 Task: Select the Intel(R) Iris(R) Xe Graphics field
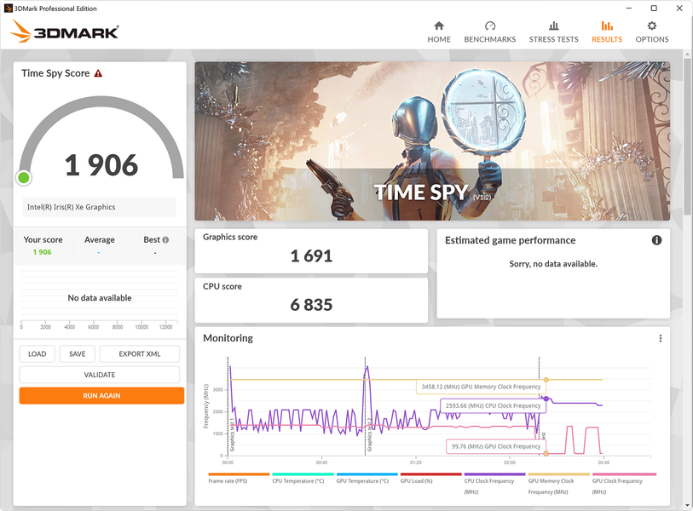click(100, 207)
